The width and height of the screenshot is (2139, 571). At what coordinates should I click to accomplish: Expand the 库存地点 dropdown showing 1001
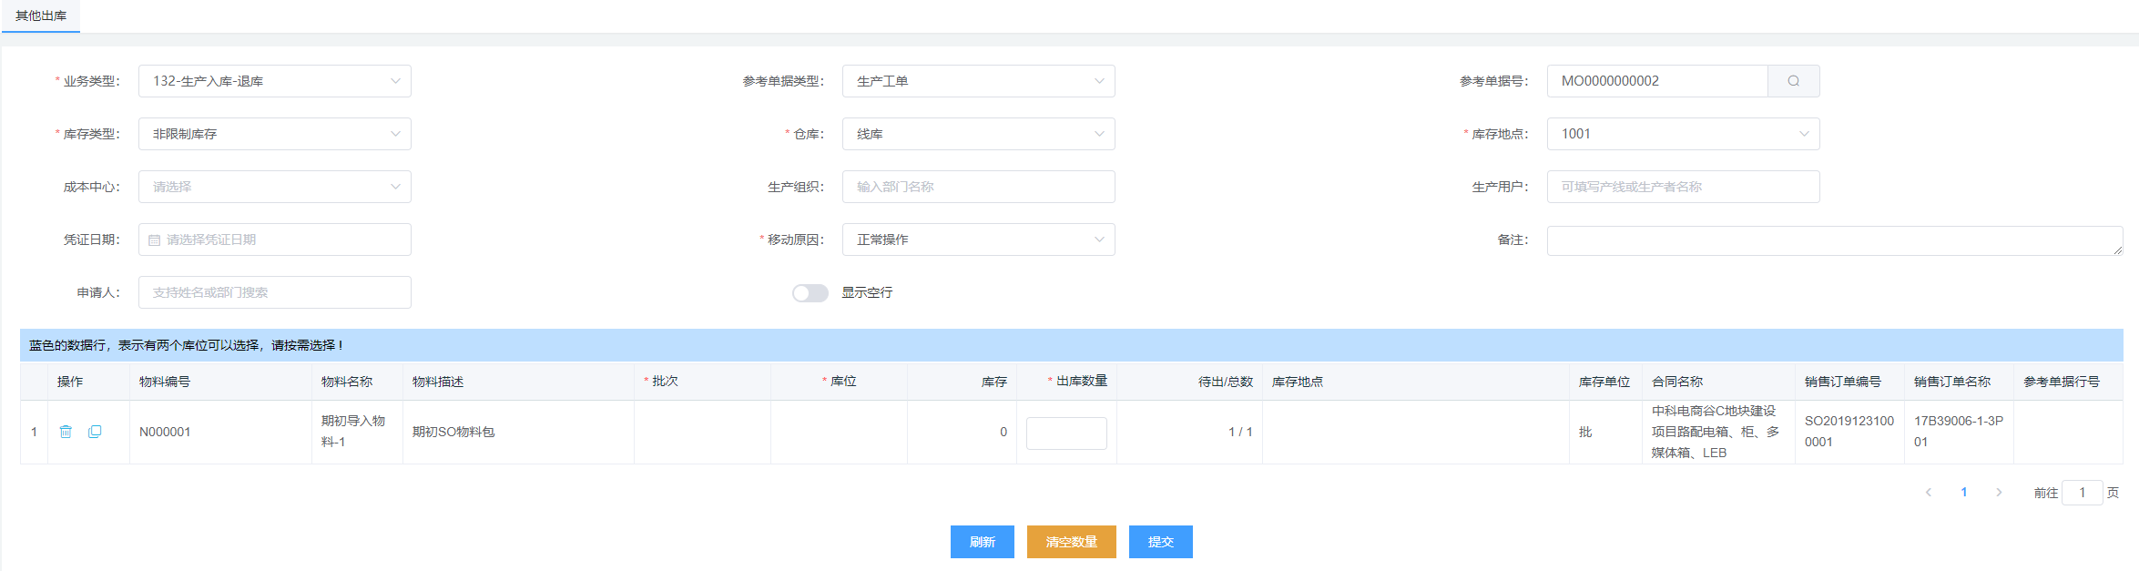(x=1683, y=134)
